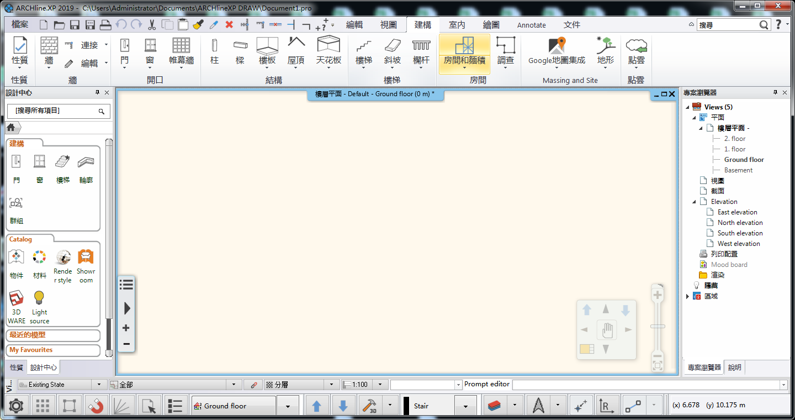Collapse the Elevation tree node
Viewport: 795px width, 420px height.
(694, 202)
